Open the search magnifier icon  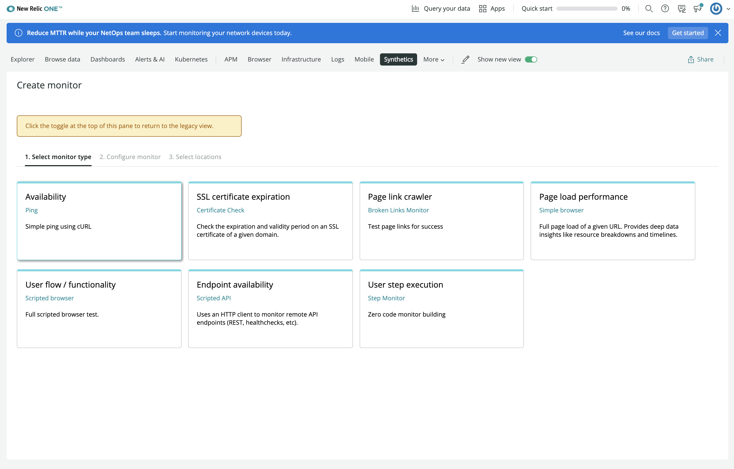pos(649,9)
